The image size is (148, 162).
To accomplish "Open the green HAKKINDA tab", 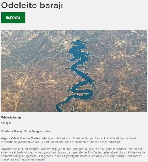I will tap(13, 18).
